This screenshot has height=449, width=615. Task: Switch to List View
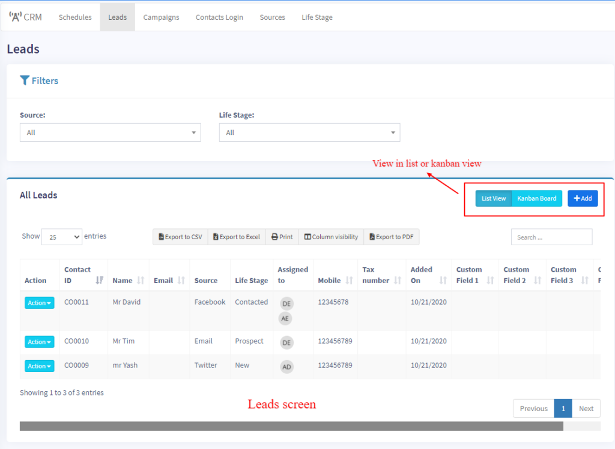pyautogui.click(x=493, y=198)
